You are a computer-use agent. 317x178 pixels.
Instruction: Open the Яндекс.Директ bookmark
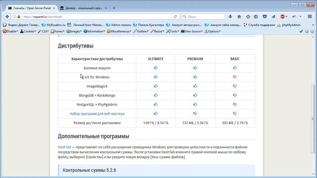(x=21, y=25)
